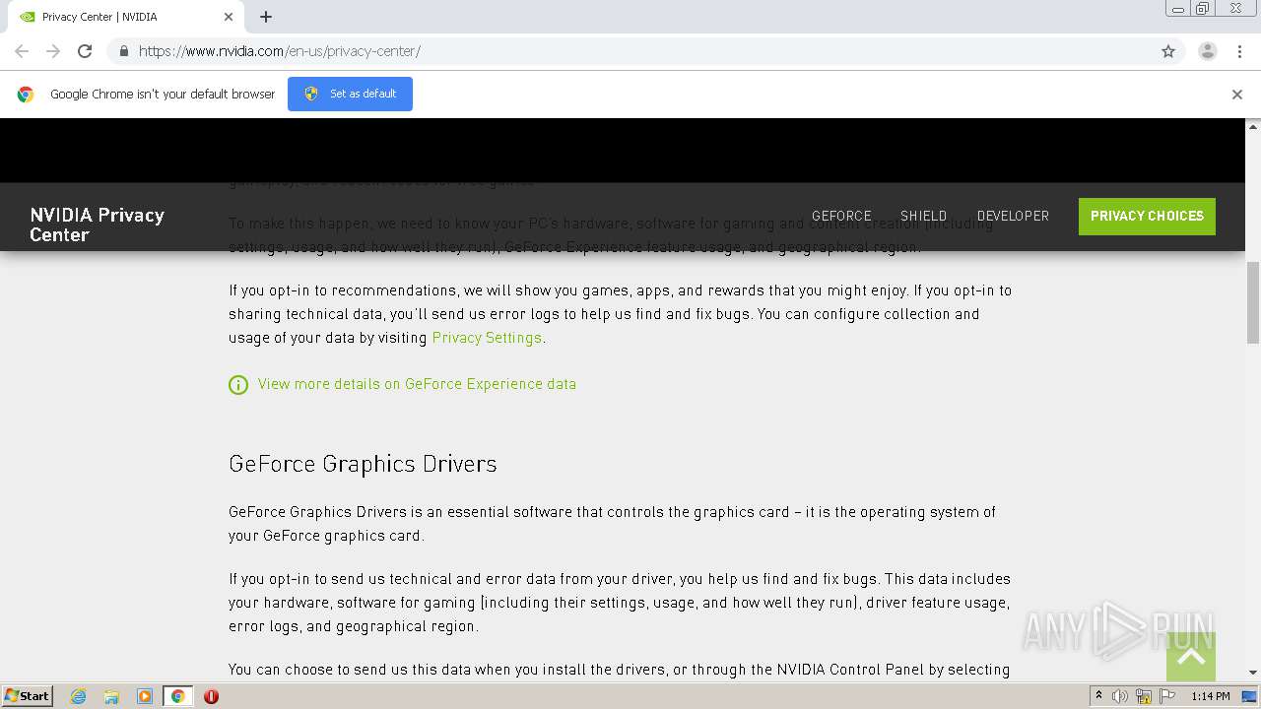Open the SHIELD nav item
1261x709 pixels.
coord(923,216)
